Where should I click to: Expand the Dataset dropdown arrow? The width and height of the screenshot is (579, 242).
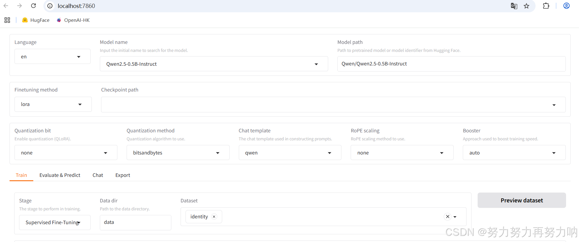click(455, 217)
